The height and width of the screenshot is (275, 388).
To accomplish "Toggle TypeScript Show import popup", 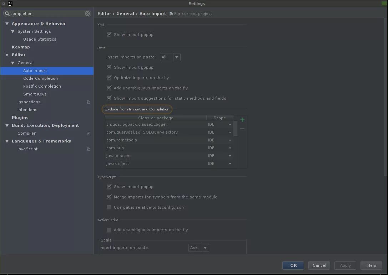I will pos(109,187).
